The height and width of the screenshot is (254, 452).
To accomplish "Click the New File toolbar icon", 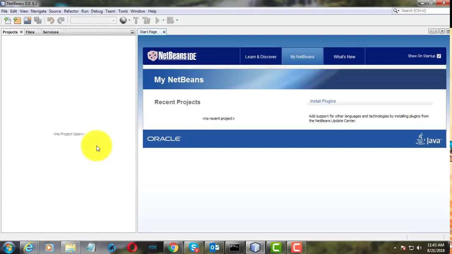I will (7, 20).
